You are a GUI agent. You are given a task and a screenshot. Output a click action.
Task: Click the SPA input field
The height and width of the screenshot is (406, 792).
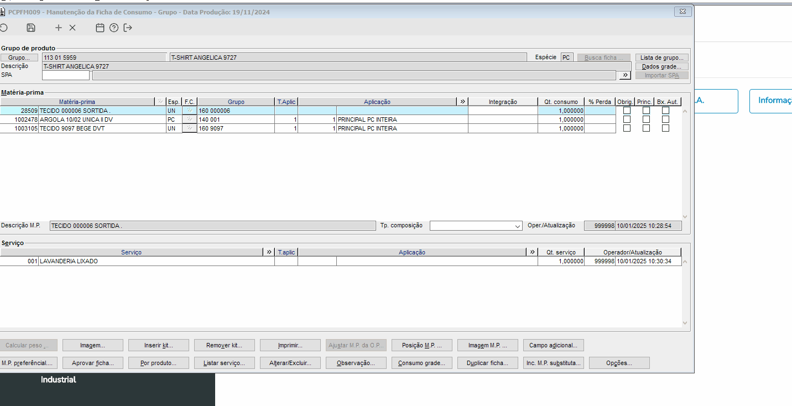coord(66,75)
